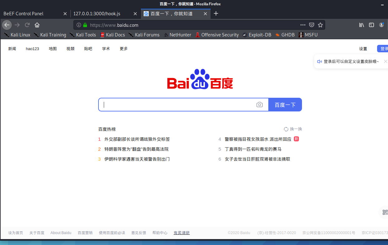This screenshot has height=245, width=388.
Task: Open hao123 in top navigation
Action: point(32,49)
